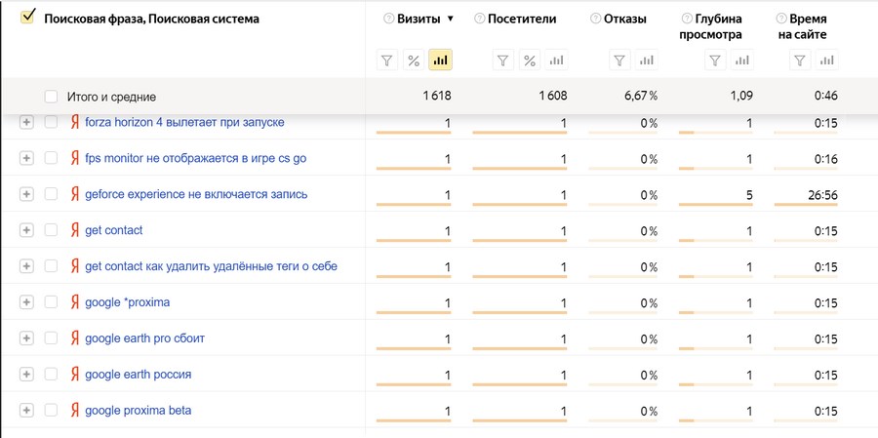
Task: Click help icon next to Время на сайте
Action: pyautogui.click(x=780, y=20)
